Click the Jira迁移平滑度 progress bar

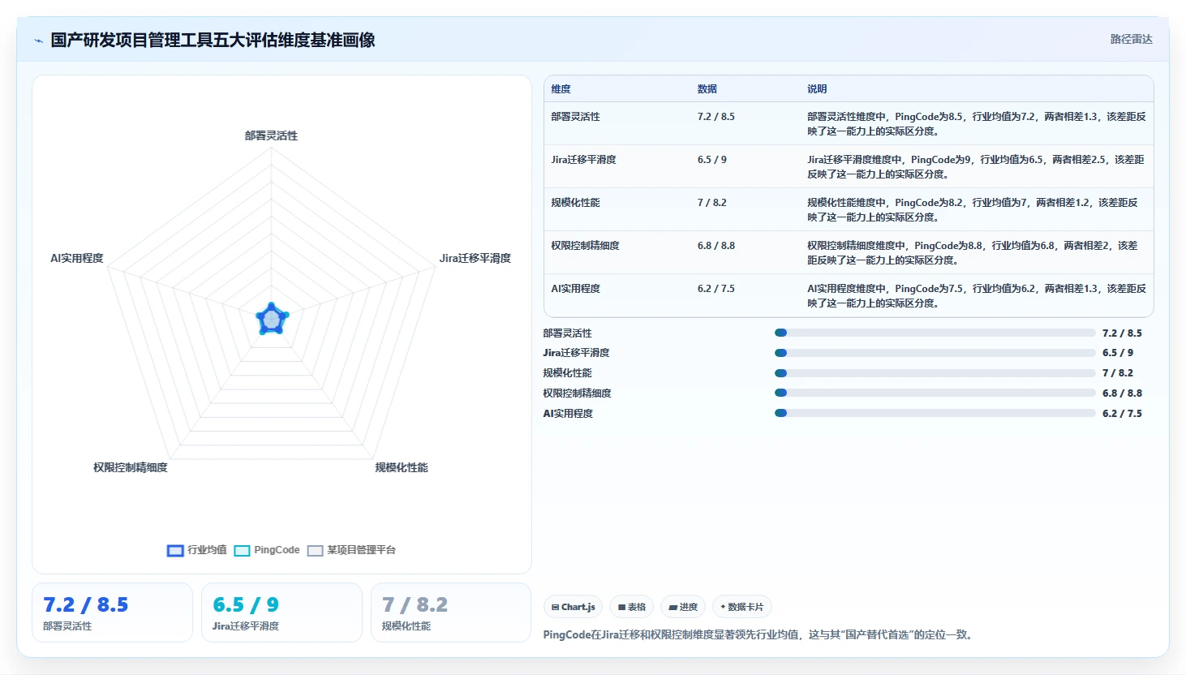point(935,353)
